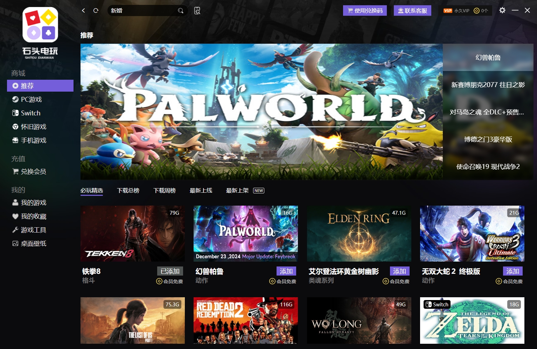Open the Tekken 8 thumbnail
This screenshot has height=349, width=537.
pos(133,234)
